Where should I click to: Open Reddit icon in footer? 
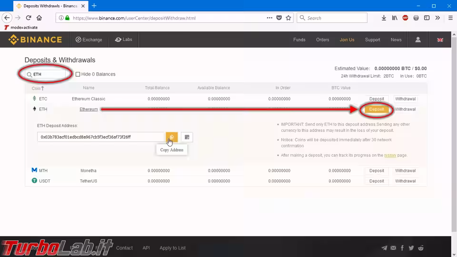click(x=420, y=248)
